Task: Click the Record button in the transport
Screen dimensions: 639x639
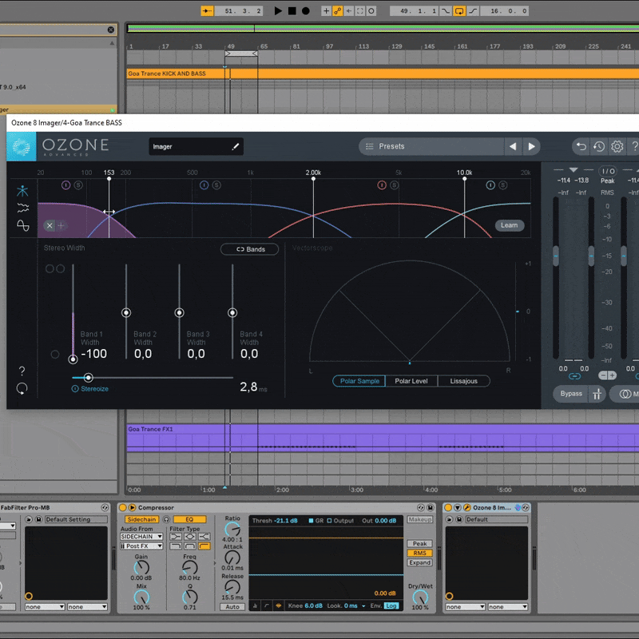Action: click(305, 11)
